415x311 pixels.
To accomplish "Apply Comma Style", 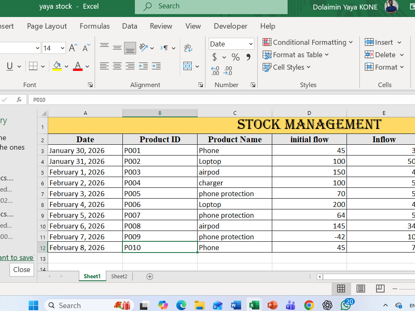I will (x=248, y=57).
